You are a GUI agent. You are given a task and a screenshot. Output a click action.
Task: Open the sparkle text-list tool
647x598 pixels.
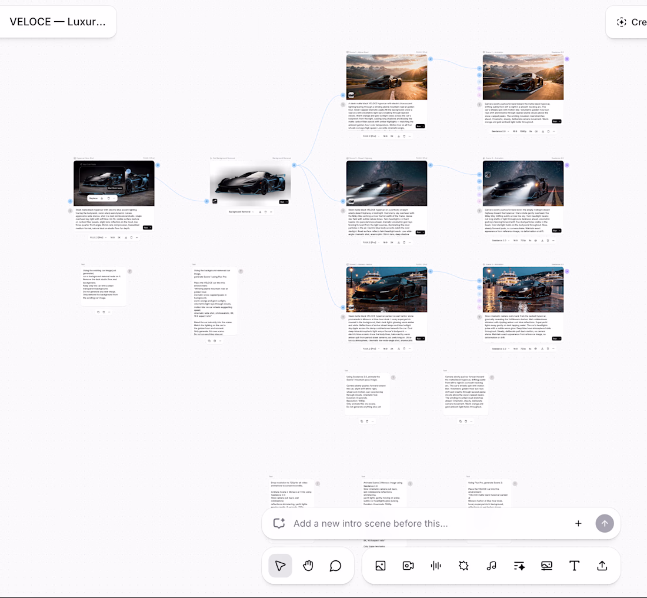[519, 566]
